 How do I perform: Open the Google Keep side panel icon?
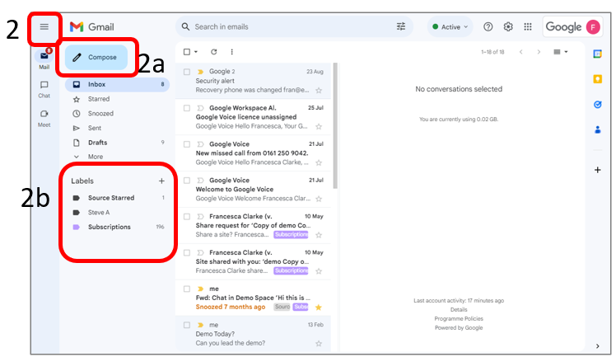(598, 79)
